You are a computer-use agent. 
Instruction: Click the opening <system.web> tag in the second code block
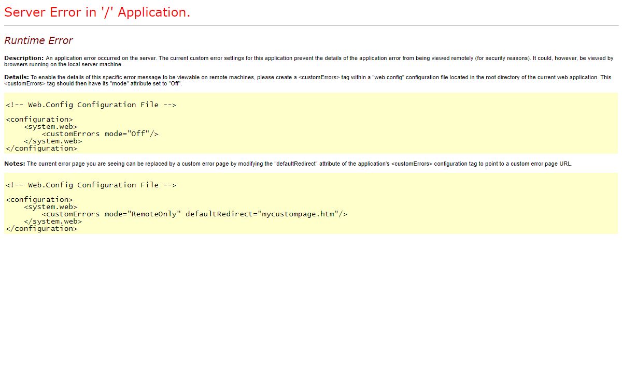point(51,207)
